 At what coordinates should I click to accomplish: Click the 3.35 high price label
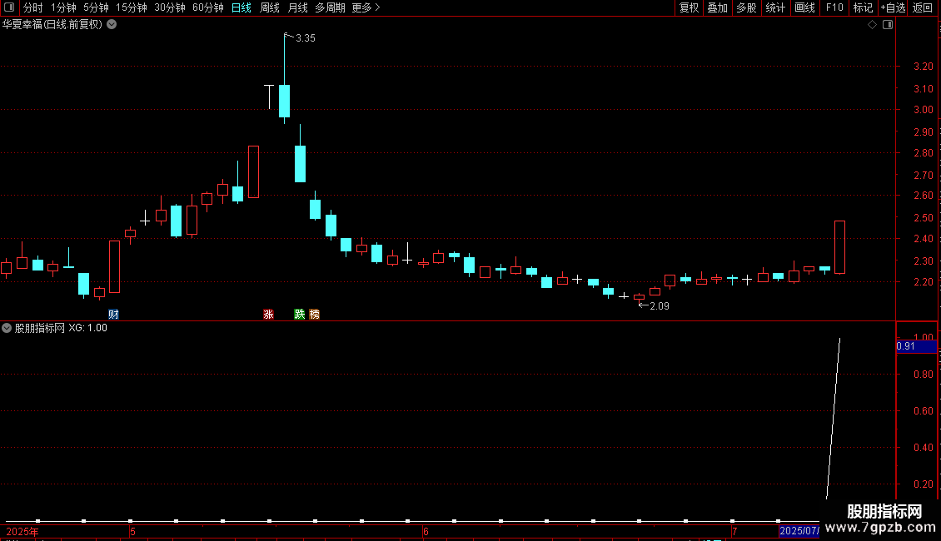[306, 38]
